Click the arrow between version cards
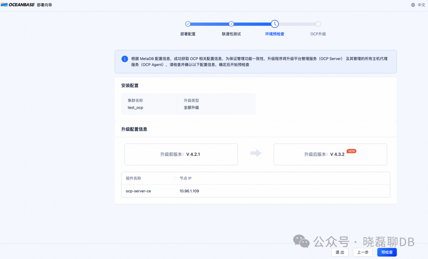 [x=256, y=153]
